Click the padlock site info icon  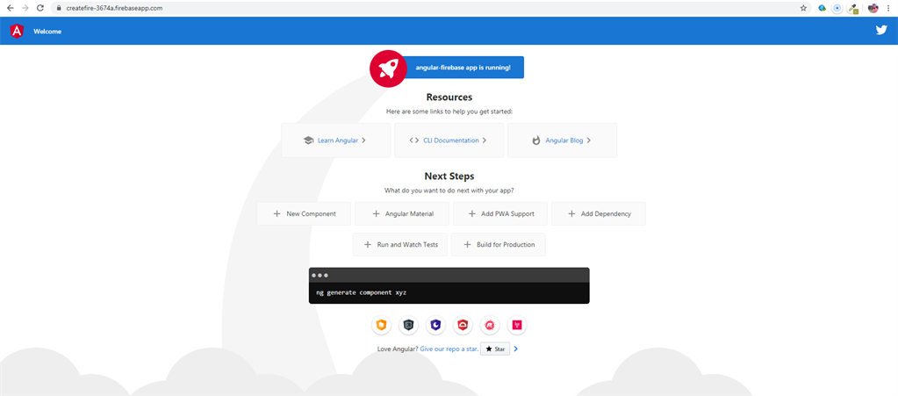(59, 8)
